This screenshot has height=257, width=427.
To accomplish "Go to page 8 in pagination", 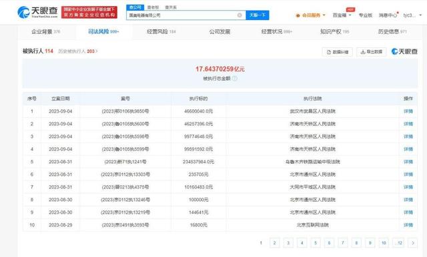I will tap(356, 242).
